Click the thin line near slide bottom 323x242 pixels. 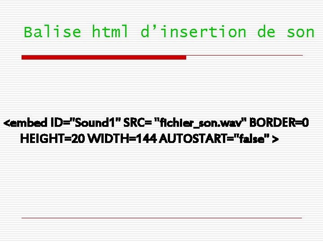coord(161,218)
